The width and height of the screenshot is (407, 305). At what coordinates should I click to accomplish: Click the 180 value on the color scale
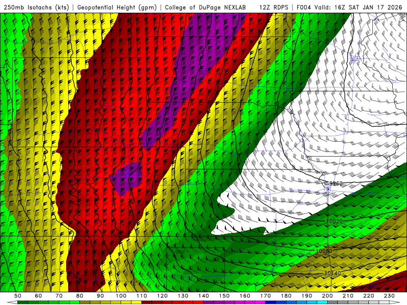pos(286,296)
